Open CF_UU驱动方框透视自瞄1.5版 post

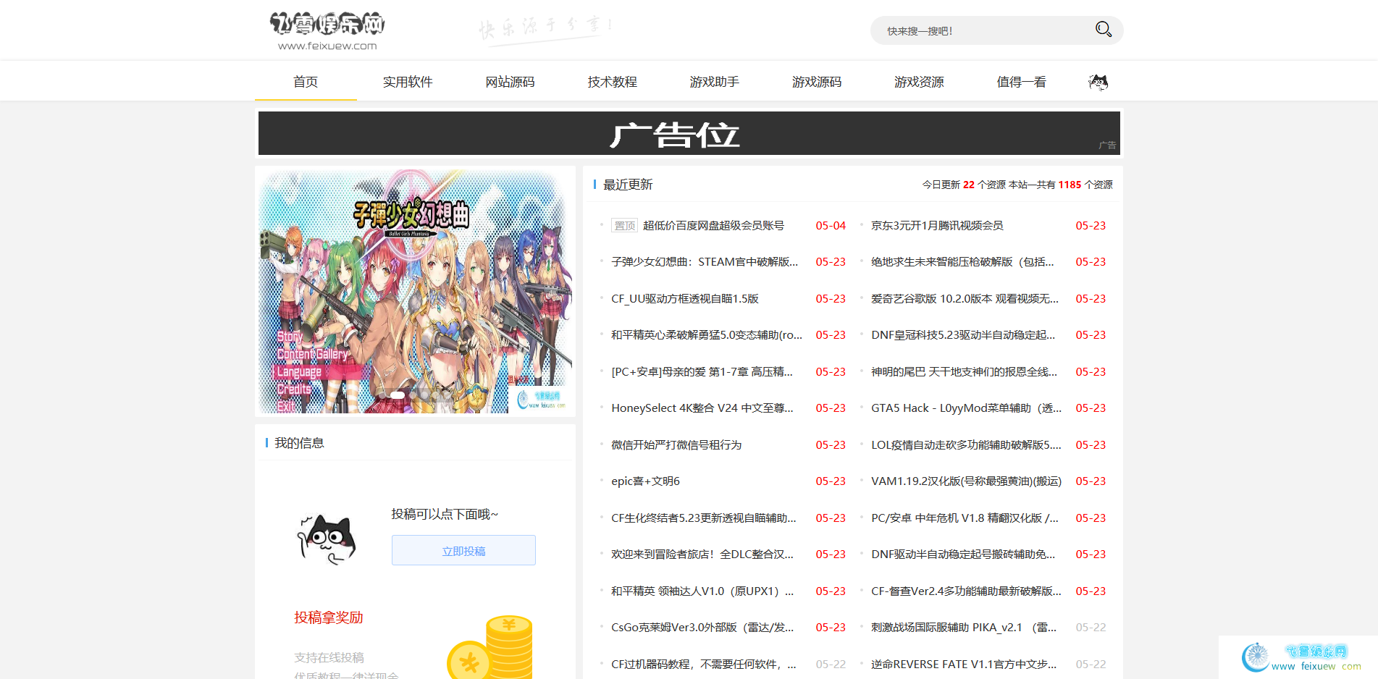(x=684, y=298)
